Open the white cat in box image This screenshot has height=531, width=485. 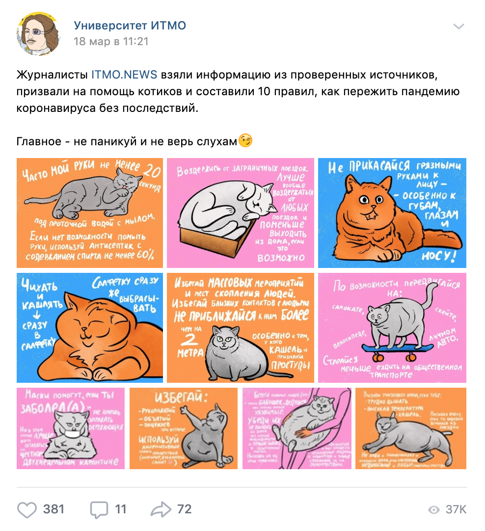[241, 212]
